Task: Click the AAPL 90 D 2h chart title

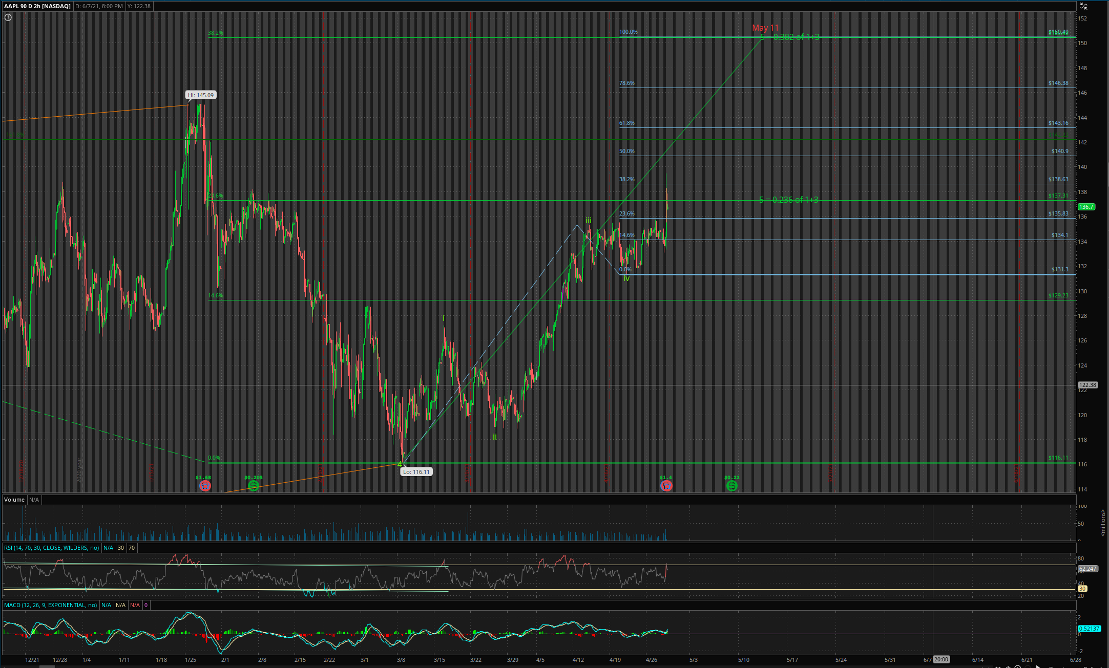Action: [37, 6]
